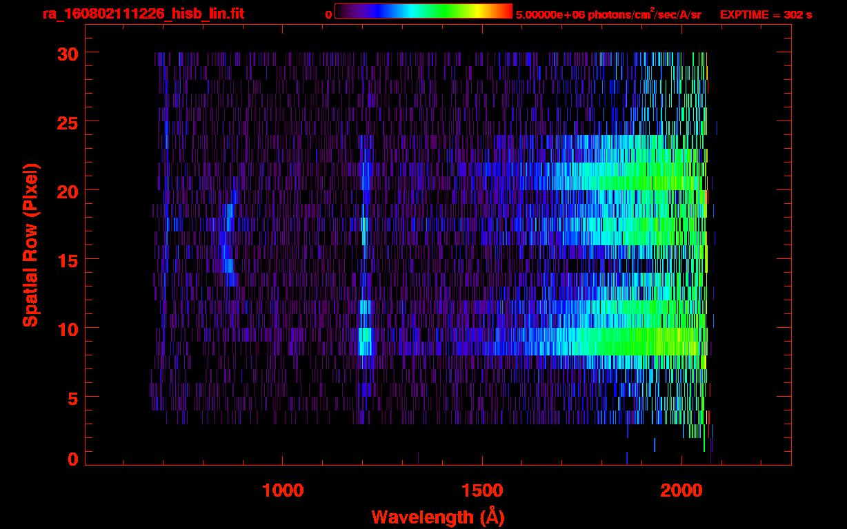Image resolution: width=847 pixels, height=529 pixels.
Task: Click the Wavelength (Å) axis title
Action: tap(438, 517)
